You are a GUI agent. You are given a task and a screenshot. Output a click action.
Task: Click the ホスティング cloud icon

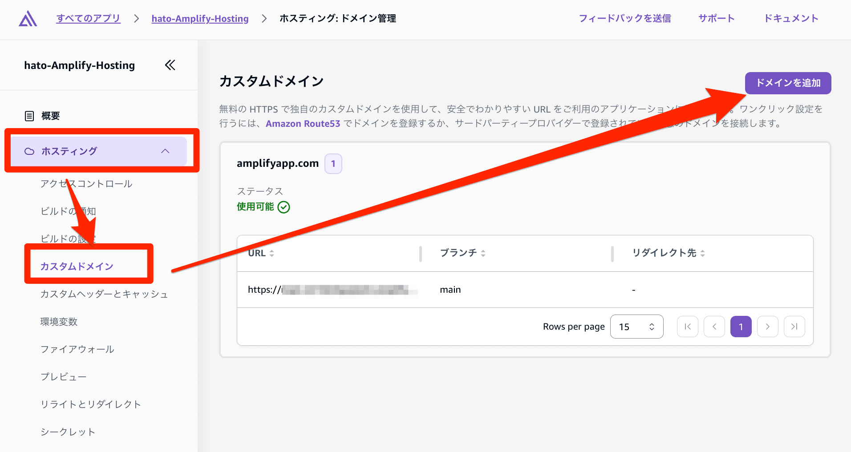pos(29,151)
